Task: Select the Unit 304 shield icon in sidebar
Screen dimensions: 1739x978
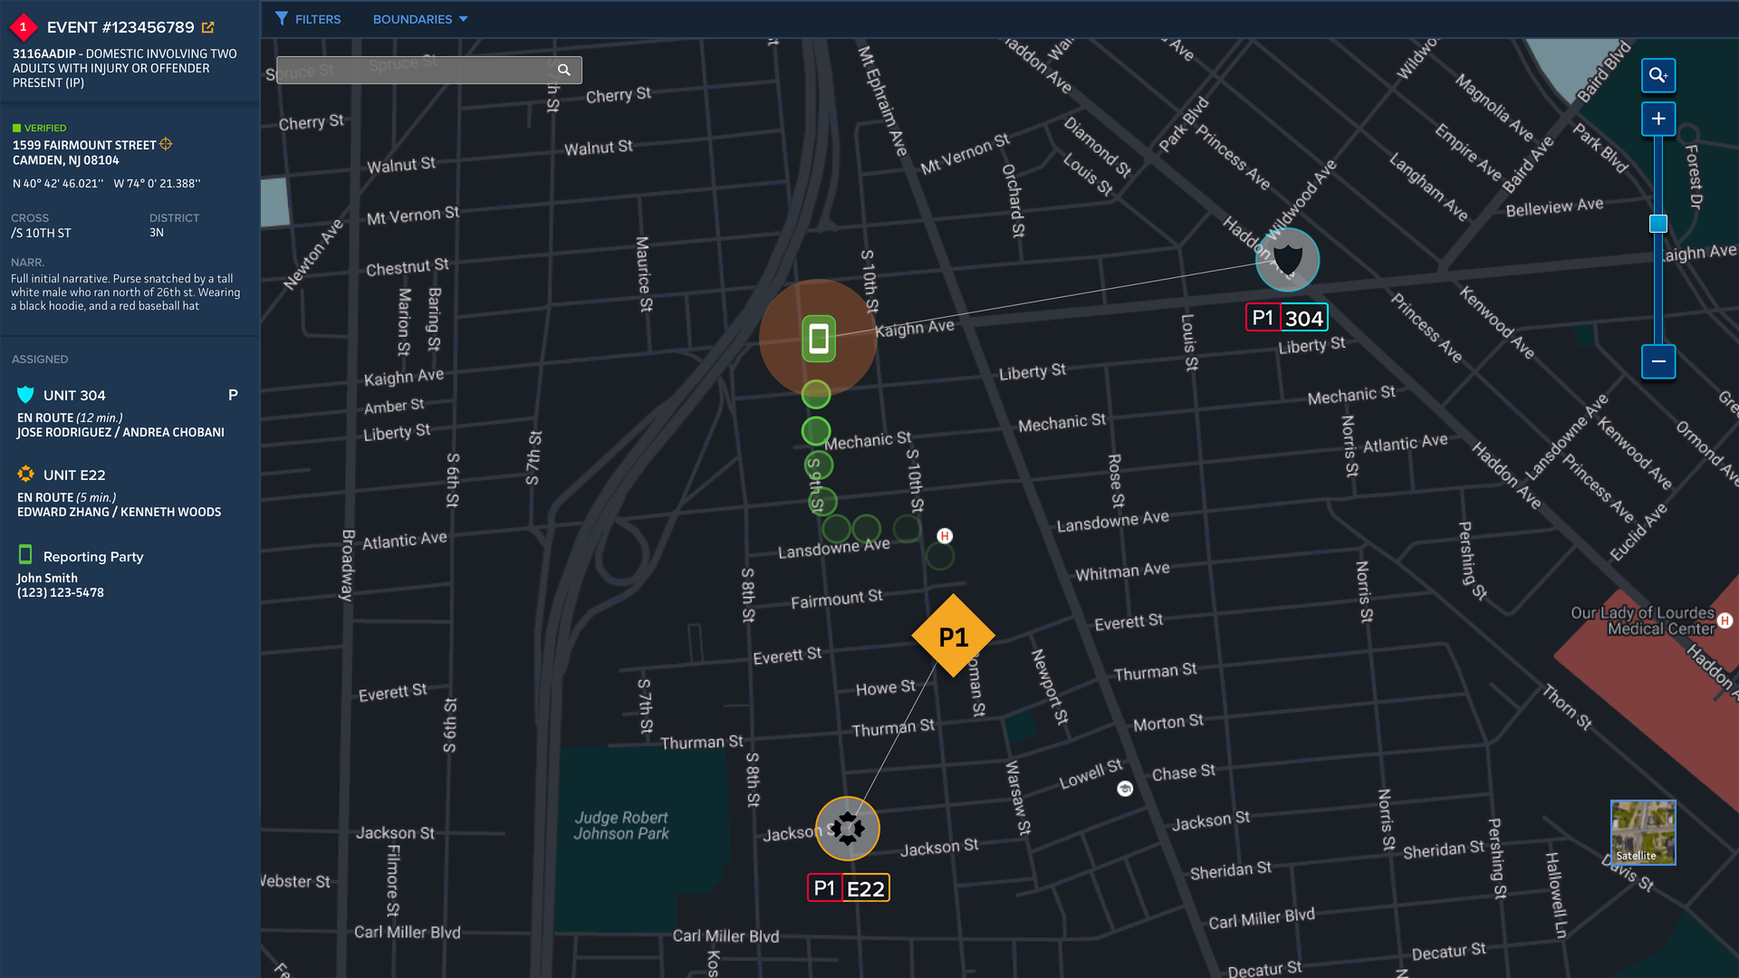Action: pos(24,393)
